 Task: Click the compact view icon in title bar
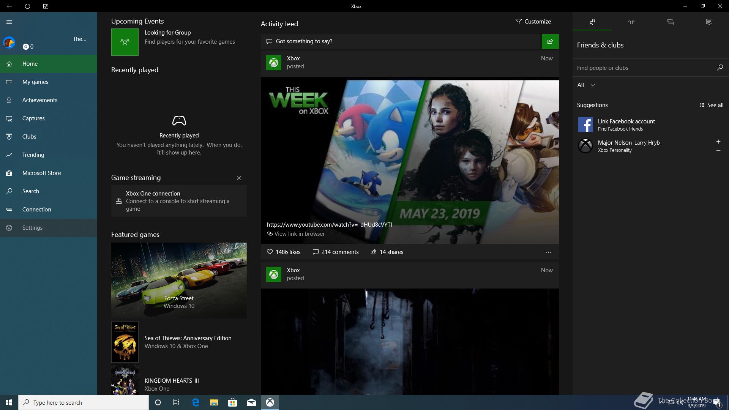click(x=46, y=6)
